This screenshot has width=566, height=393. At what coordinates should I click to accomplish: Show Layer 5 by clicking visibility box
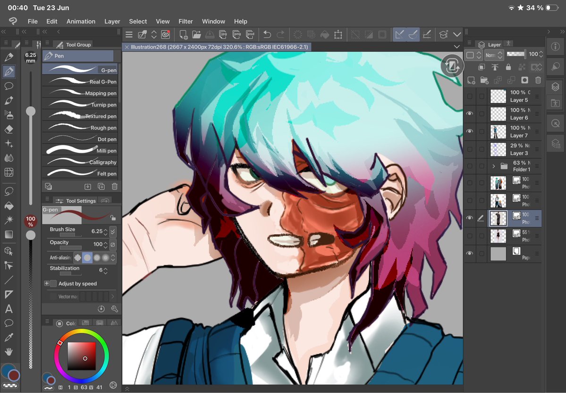click(x=470, y=96)
